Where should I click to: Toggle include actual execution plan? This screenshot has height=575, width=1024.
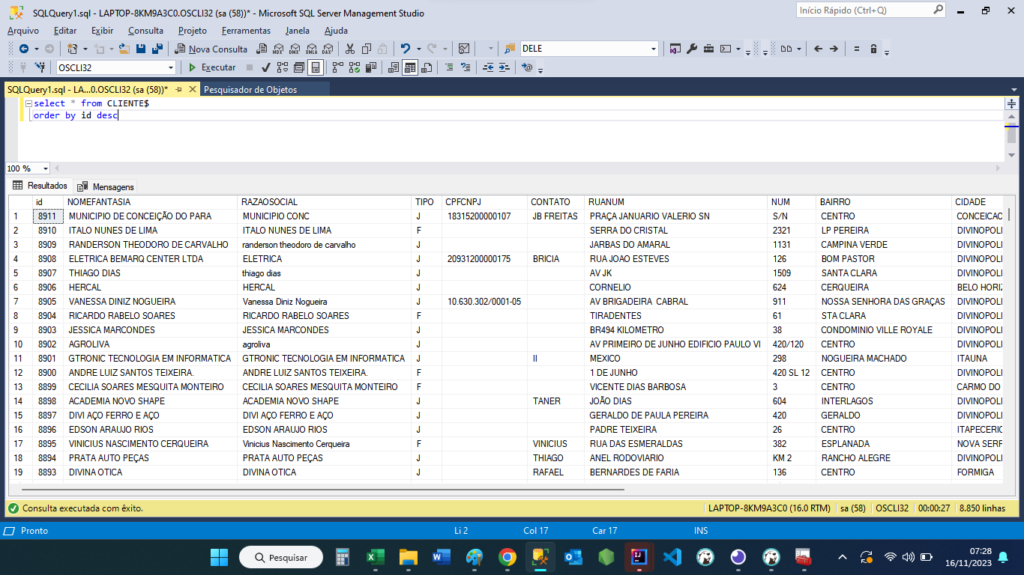coord(337,67)
